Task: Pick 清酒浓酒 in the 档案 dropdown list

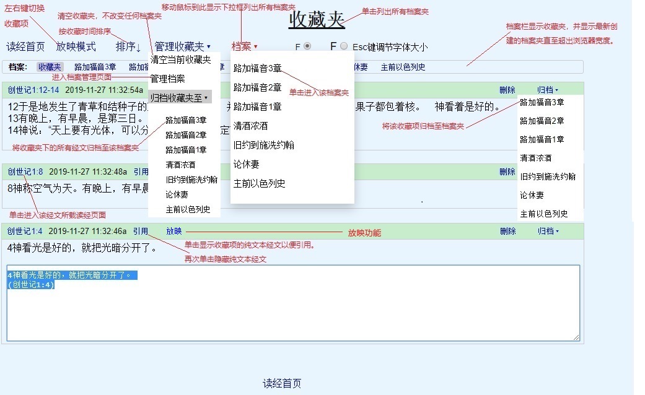Action: tap(250, 126)
